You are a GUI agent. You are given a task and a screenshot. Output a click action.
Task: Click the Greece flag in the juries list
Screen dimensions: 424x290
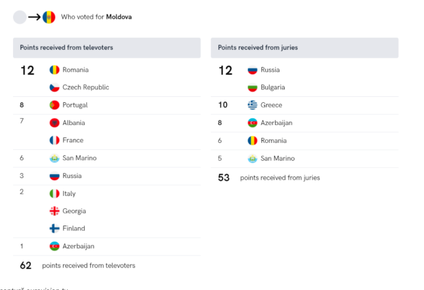[253, 105]
